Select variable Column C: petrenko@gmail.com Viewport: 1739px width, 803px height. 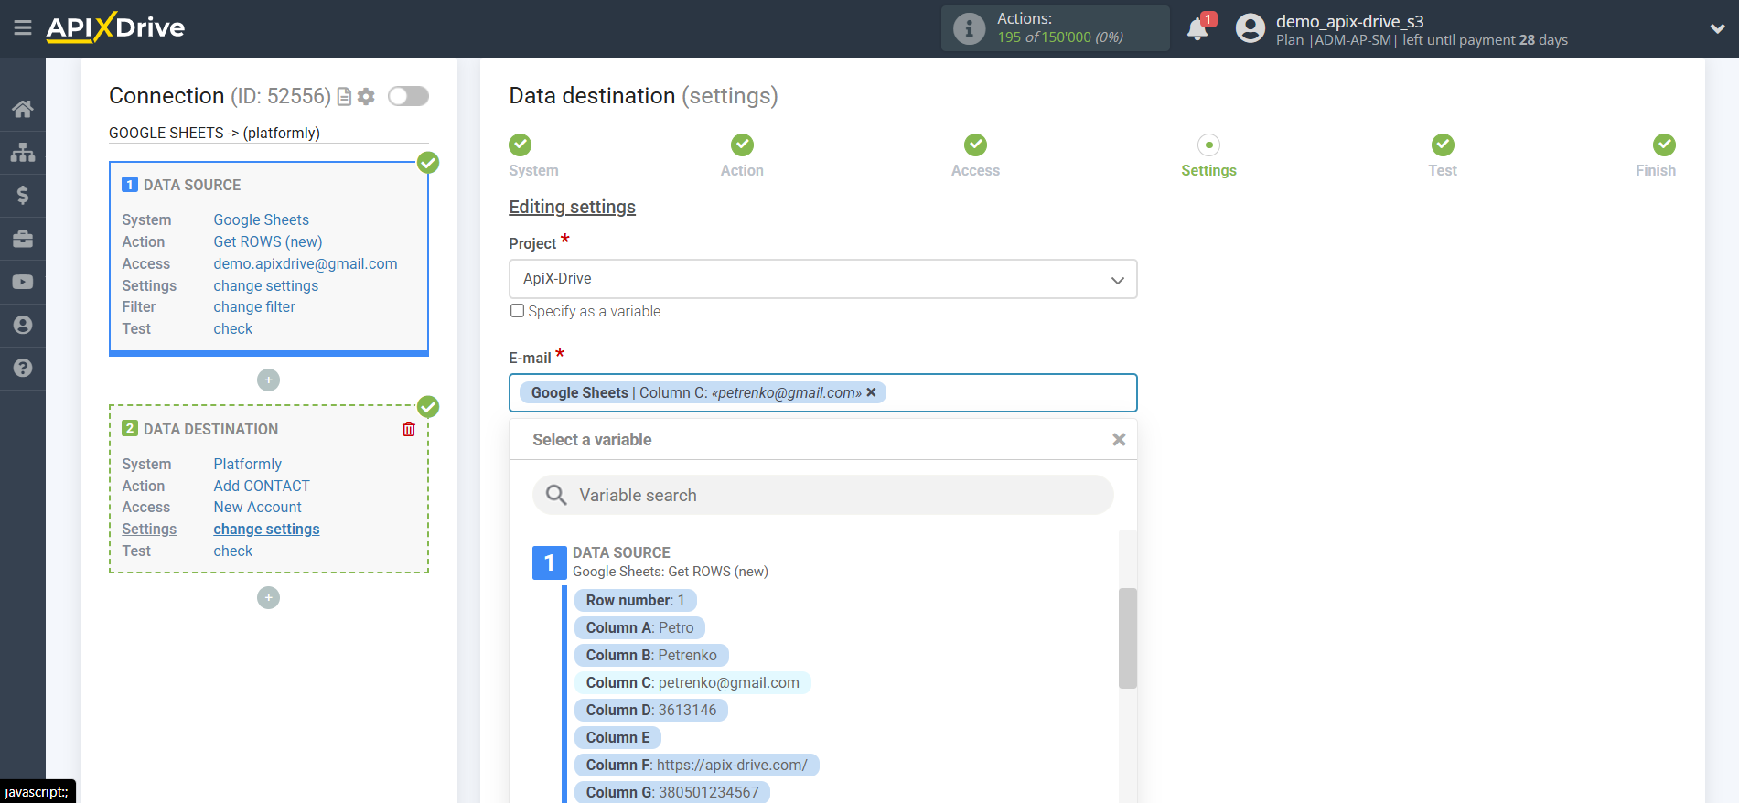point(692,682)
